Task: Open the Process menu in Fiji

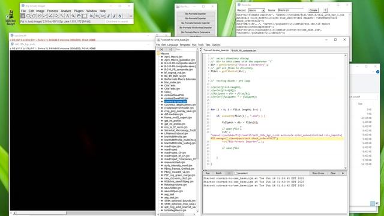Action: pos(52,11)
